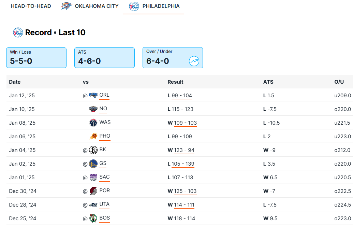Select the Dec 25, '24 date cell
353x225 pixels.
tap(23, 219)
